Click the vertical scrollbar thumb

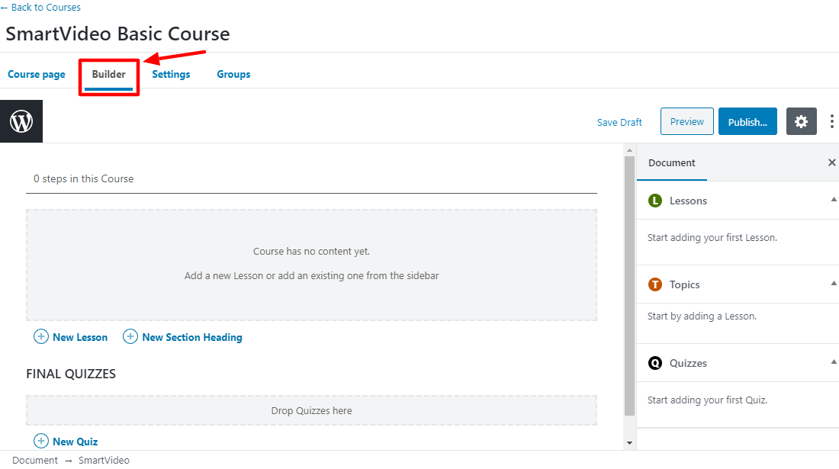pos(629,285)
